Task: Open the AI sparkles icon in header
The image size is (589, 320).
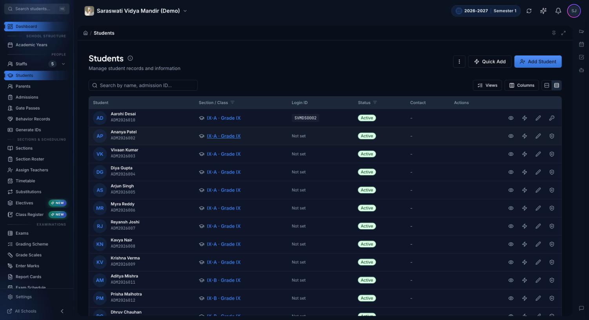Action: [543, 11]
